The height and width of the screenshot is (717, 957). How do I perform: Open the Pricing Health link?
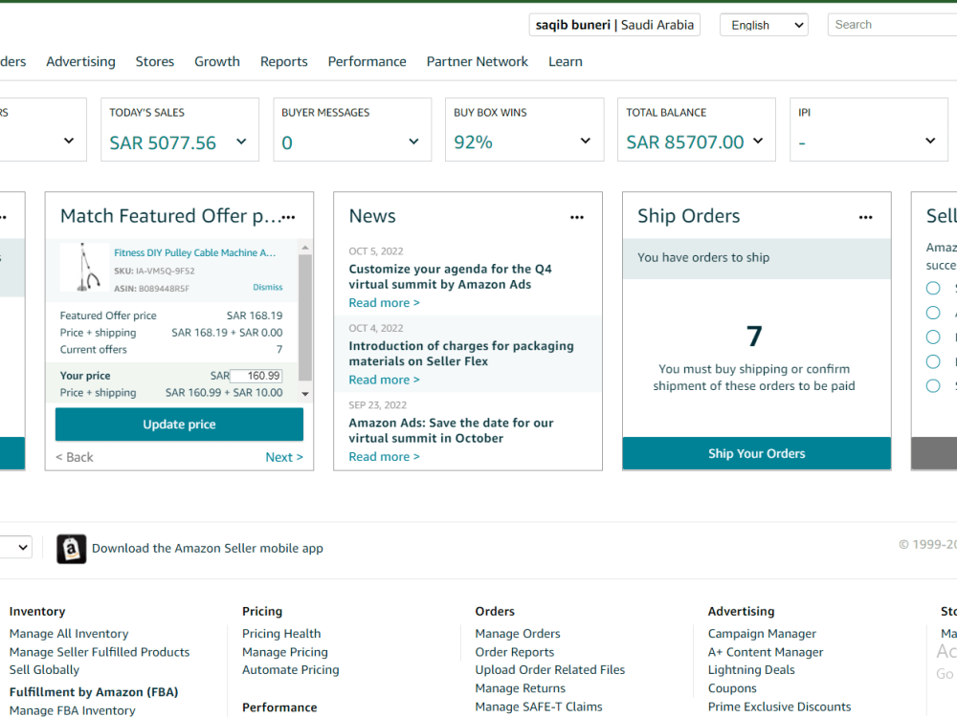281,634
